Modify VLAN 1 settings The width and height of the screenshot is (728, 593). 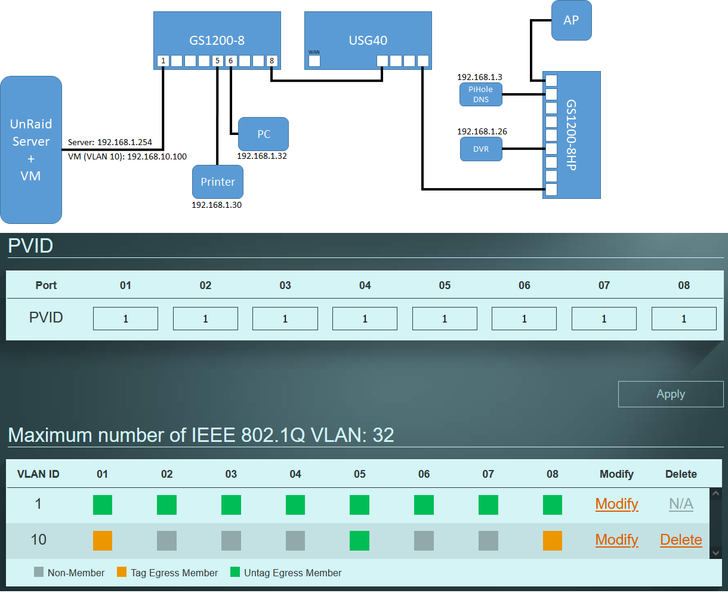tap(616, 504)
